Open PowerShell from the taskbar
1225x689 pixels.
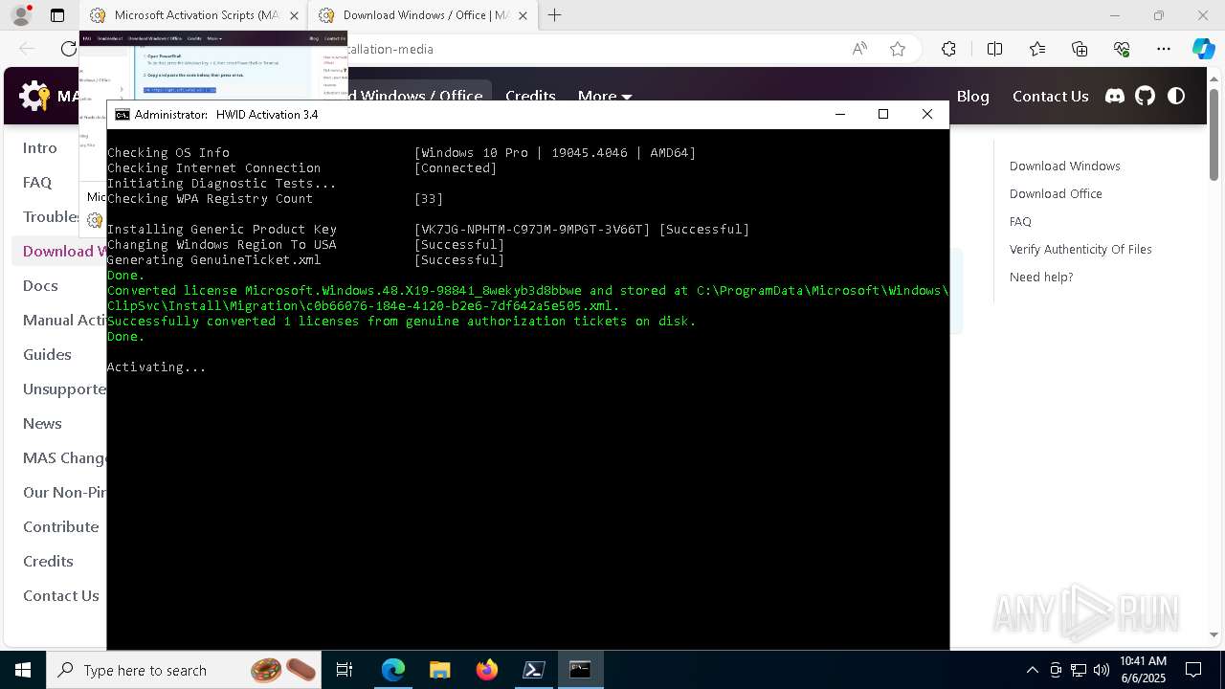(533, 670)
